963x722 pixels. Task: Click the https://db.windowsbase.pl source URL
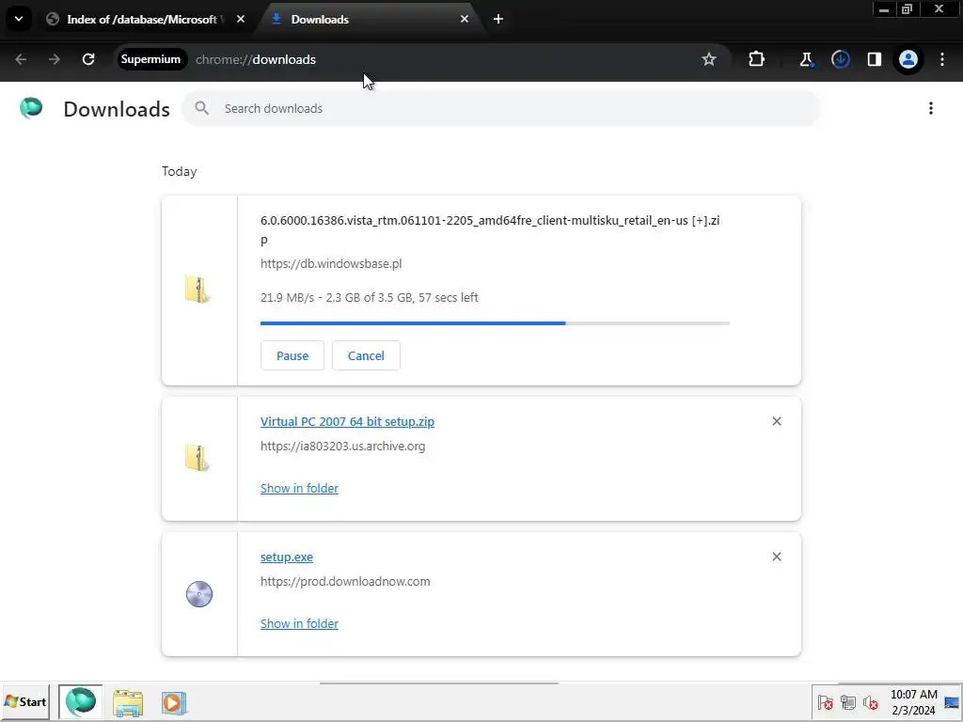[331, 263]
